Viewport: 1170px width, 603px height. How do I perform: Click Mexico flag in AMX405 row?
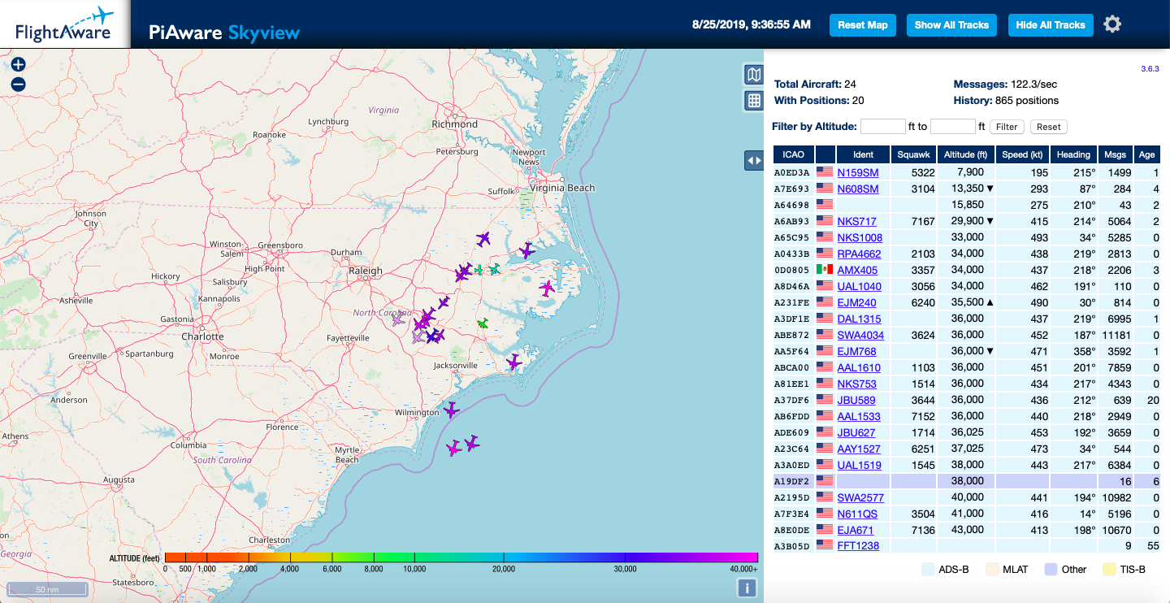825,270
